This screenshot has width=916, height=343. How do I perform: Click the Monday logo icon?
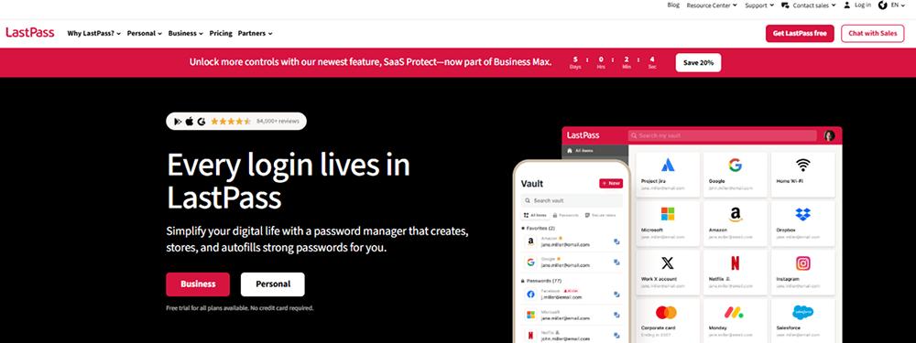734,312
